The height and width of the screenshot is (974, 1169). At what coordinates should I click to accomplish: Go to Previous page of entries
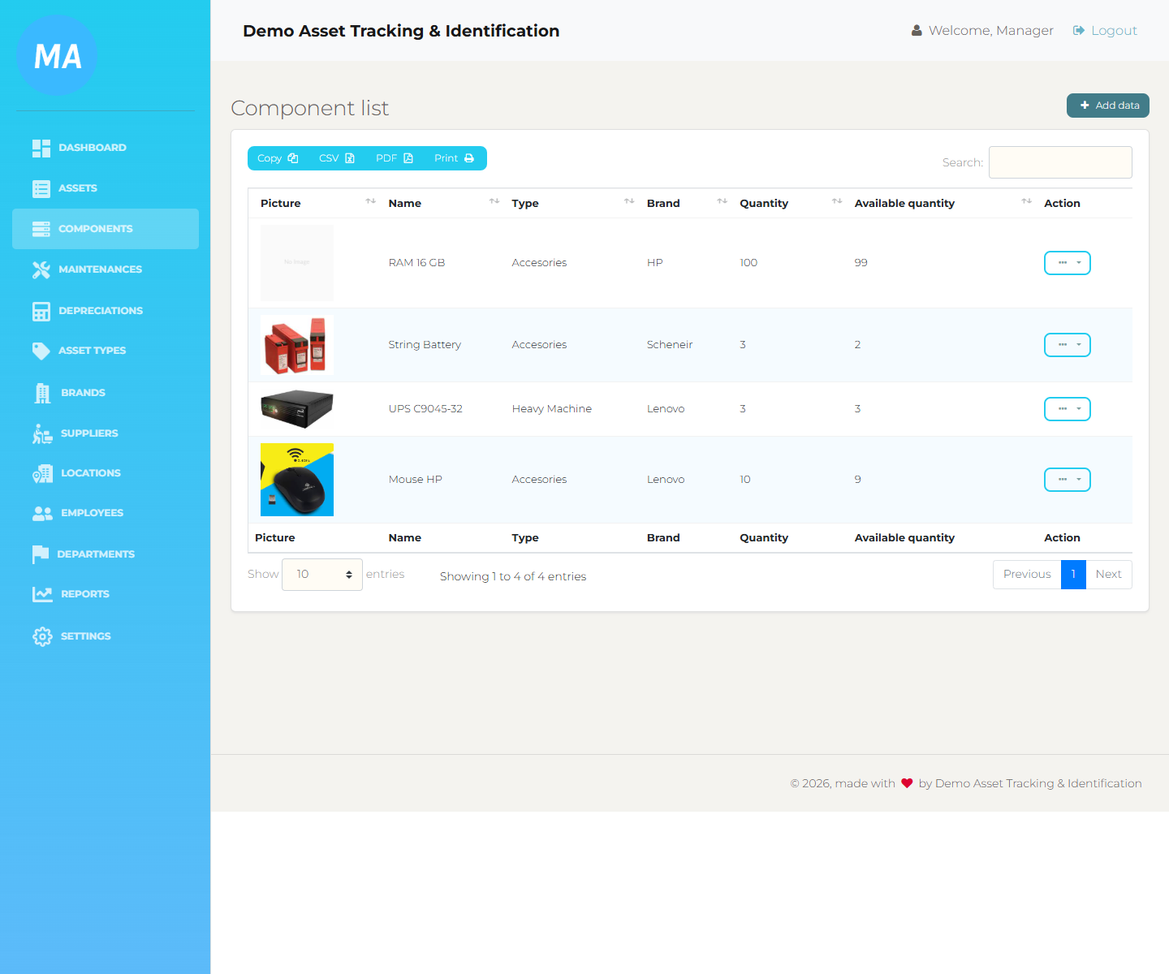coord(1027,575)
